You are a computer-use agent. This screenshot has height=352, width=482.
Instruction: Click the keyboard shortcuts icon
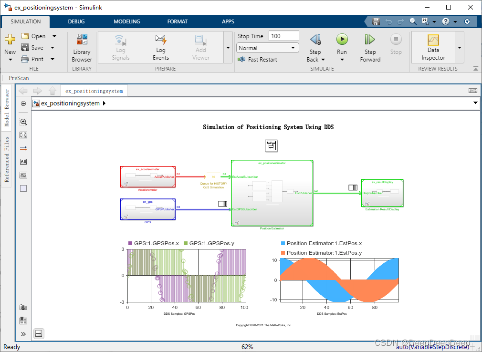tap(473, 91)
